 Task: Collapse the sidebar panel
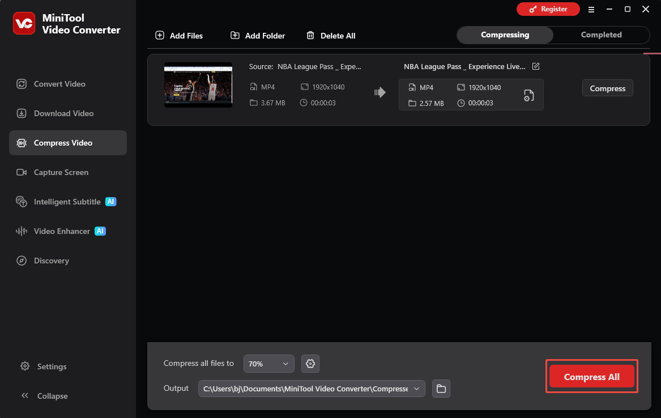(x=44, y=396)
